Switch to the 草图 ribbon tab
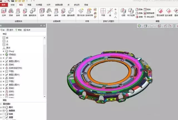Image resolution: width=178 pixels, height=120 pixels. 29,5
